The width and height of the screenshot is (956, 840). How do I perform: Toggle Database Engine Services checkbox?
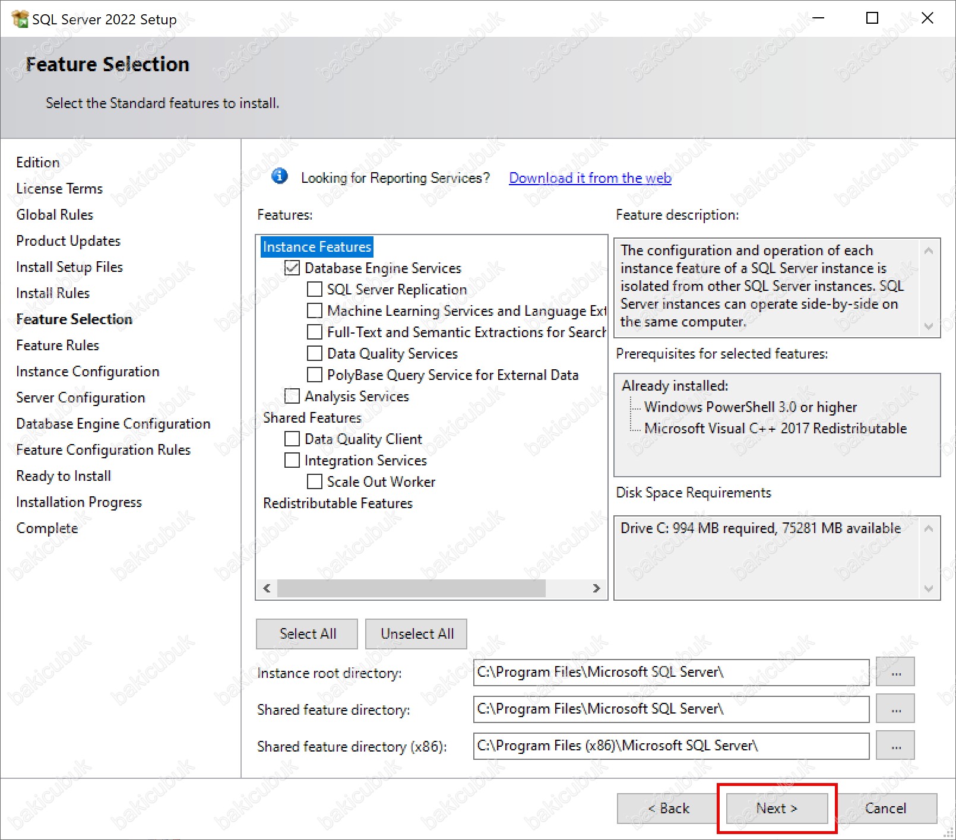pyautogui.click(x=292, y=268)
